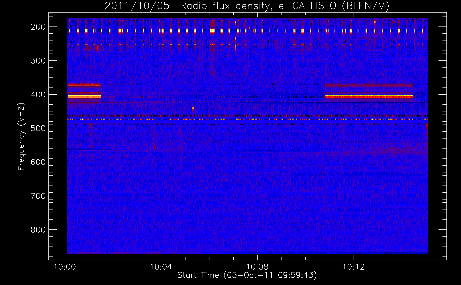Click the small bright burst near 440 MHz at 10:05
This screenshot has height=285, width=461.
click(x=193, y=108)
